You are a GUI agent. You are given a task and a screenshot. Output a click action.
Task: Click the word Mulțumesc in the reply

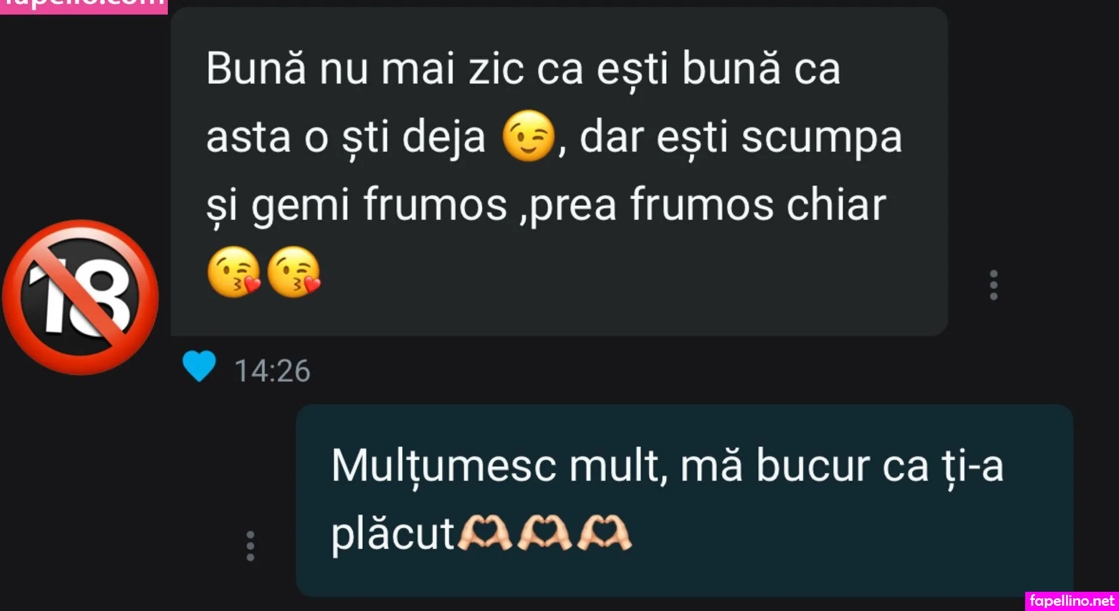(x=444, y=466)
